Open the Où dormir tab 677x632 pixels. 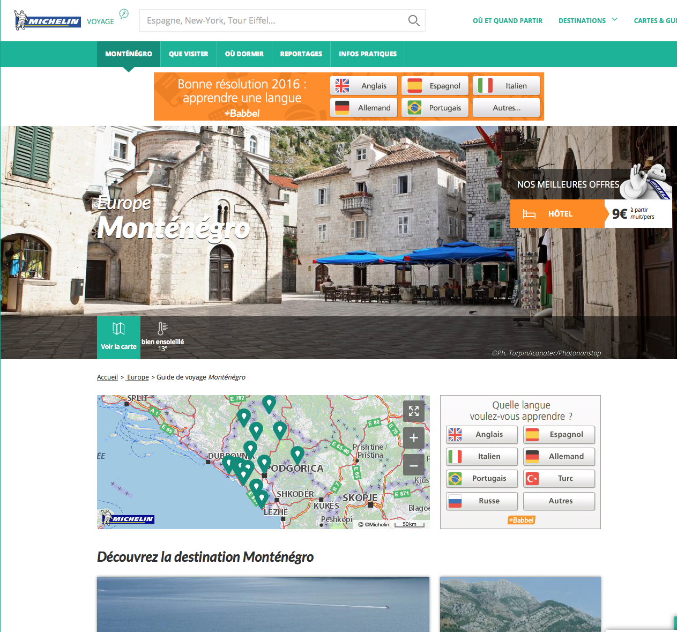click(x=244, y=54)
